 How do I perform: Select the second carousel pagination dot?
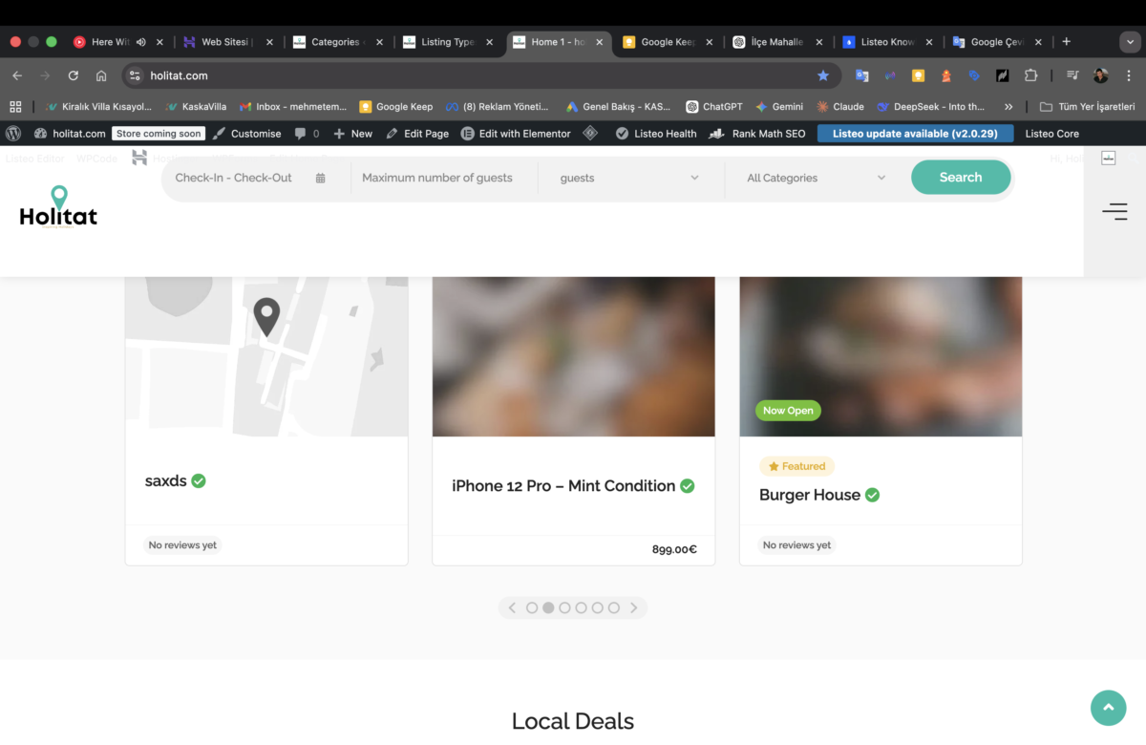548,607
